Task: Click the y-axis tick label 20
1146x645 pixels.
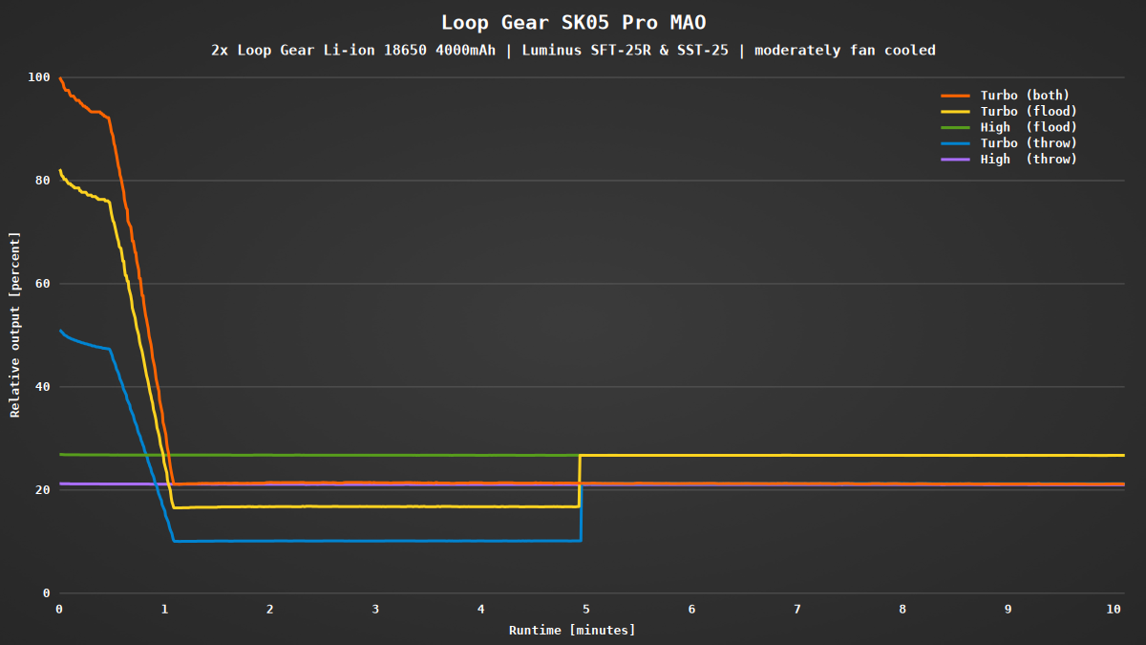Action: (42, 490)
